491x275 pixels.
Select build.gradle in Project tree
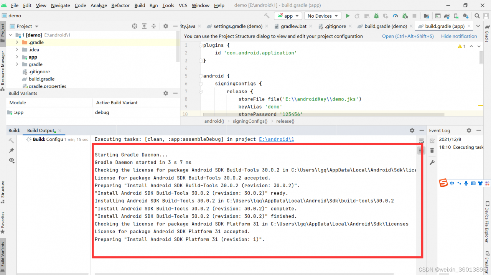(x=41, y=79)
